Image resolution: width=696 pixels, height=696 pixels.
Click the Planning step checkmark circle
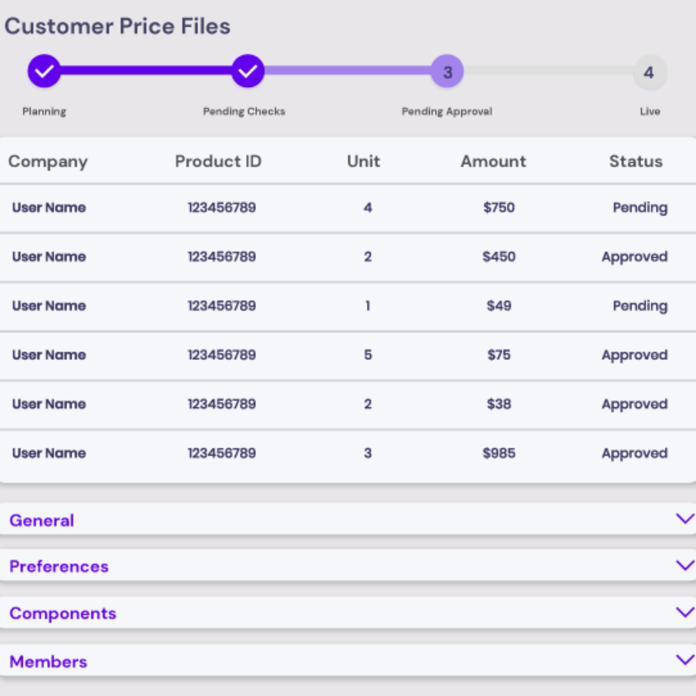44,71
